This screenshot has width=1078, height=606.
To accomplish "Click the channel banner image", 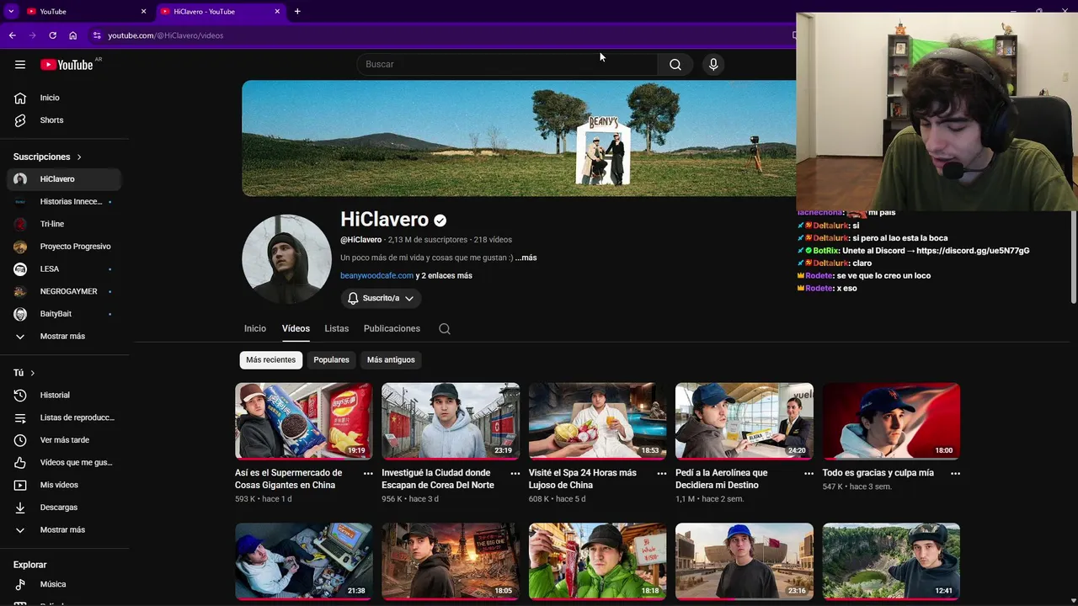I will [519, 138].
